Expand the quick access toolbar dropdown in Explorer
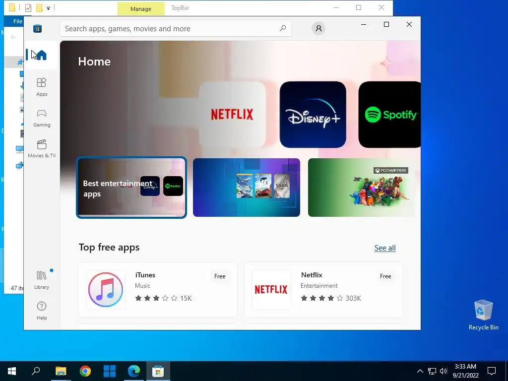 coord(48,8)
